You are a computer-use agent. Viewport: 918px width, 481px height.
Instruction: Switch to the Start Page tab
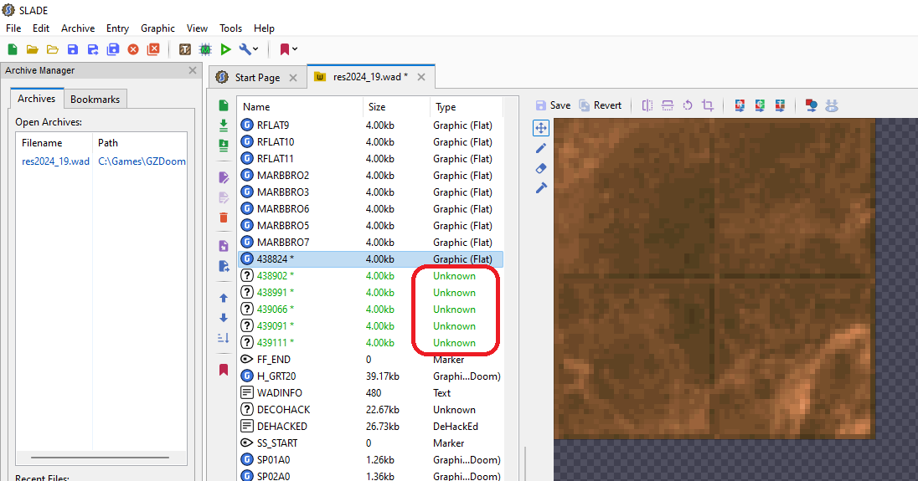coord(257,77)
